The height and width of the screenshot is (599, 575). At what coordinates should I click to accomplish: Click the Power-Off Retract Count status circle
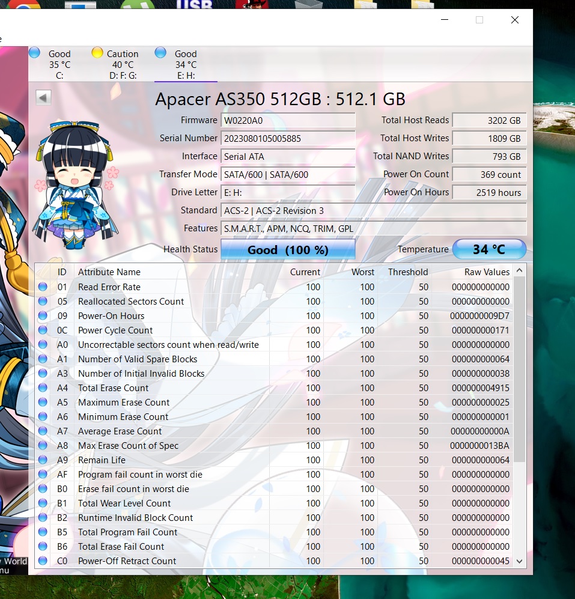[x=43, y=561]
